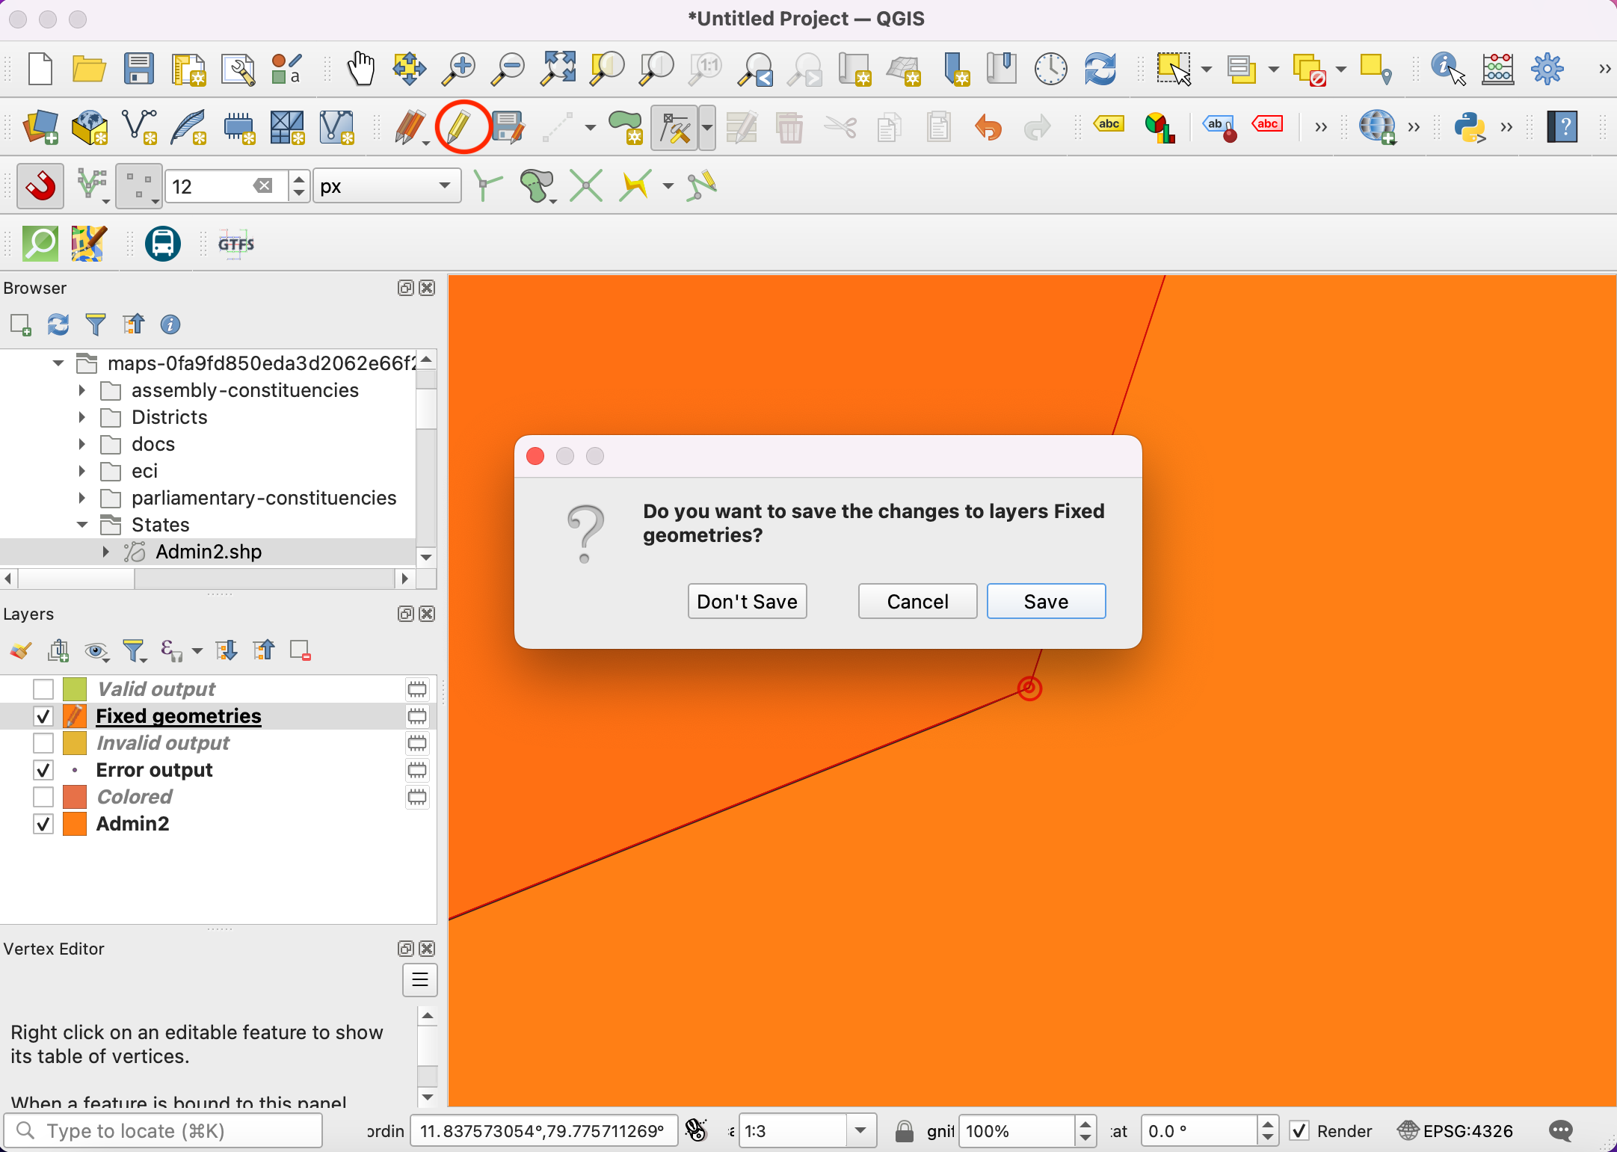
Task: Open the Python console icon
Action: [1468, 128]
